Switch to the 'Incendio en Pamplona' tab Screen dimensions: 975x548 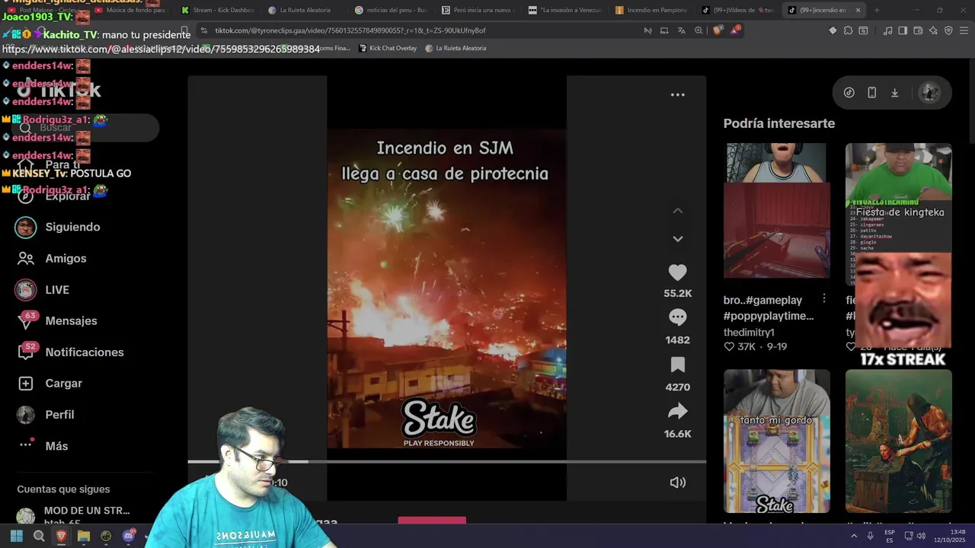tap(652, 10)
